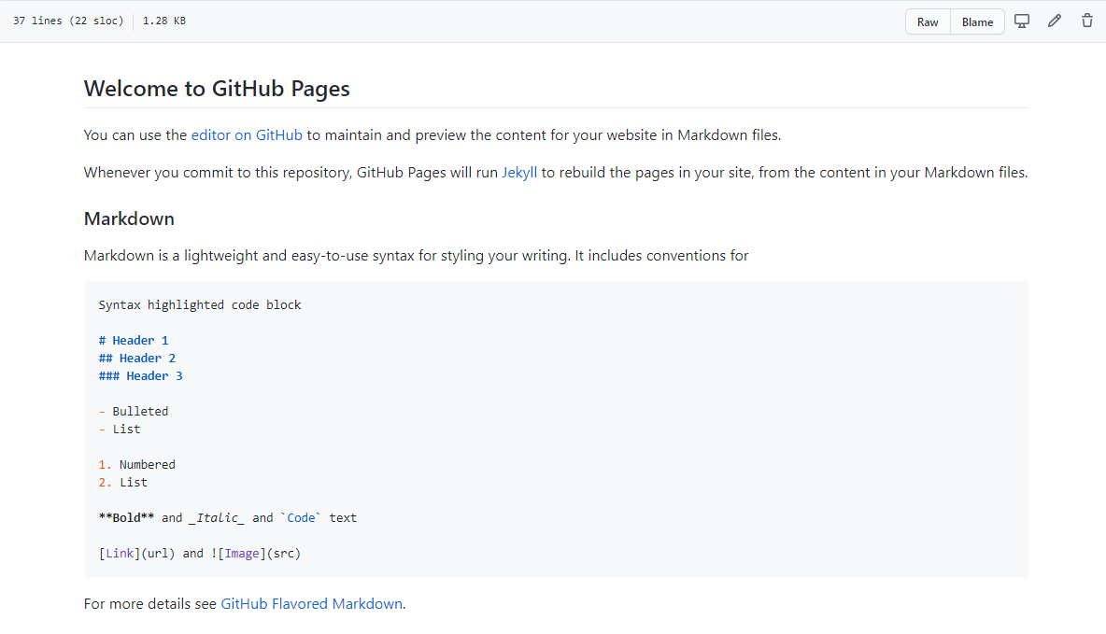Click the paragraph starting 'Markdown is a lightweight'
The height and width of the screenshot is (634, 1106).
417,255
